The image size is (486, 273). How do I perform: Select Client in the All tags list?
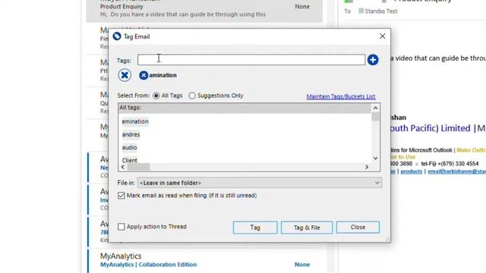click(129, 160)
